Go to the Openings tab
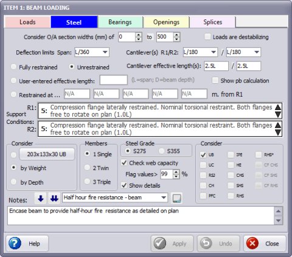Viewport: 292px width, 257px height. click(166, 22)
